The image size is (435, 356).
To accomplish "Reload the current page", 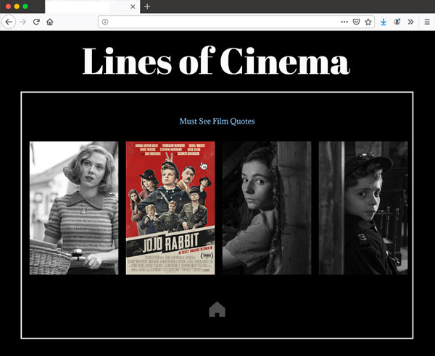I will click(x=36, y=22).
